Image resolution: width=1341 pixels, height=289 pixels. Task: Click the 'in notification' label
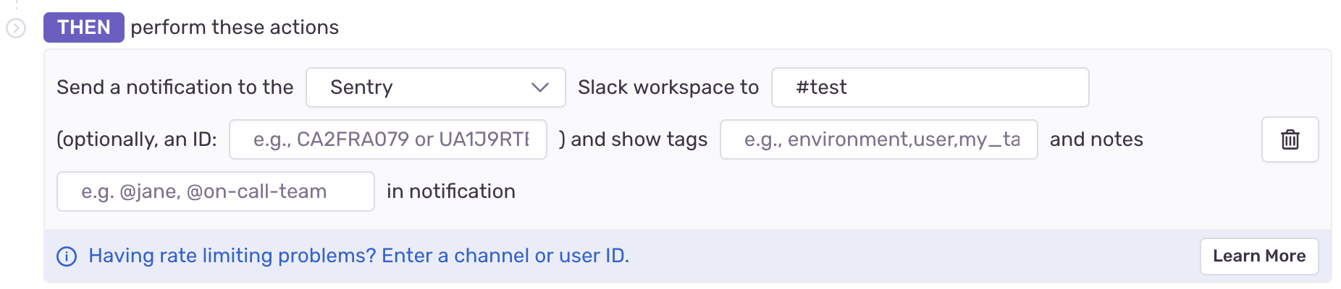tap(450, 191)
